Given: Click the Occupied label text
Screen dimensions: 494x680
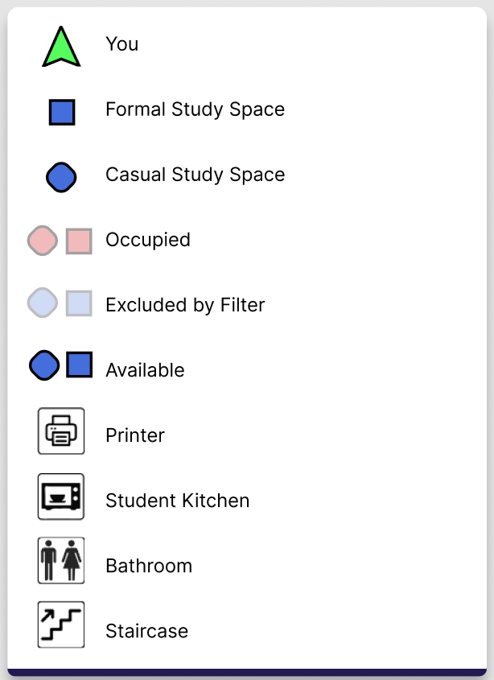Looking at the screenshot, I should 148,240.
